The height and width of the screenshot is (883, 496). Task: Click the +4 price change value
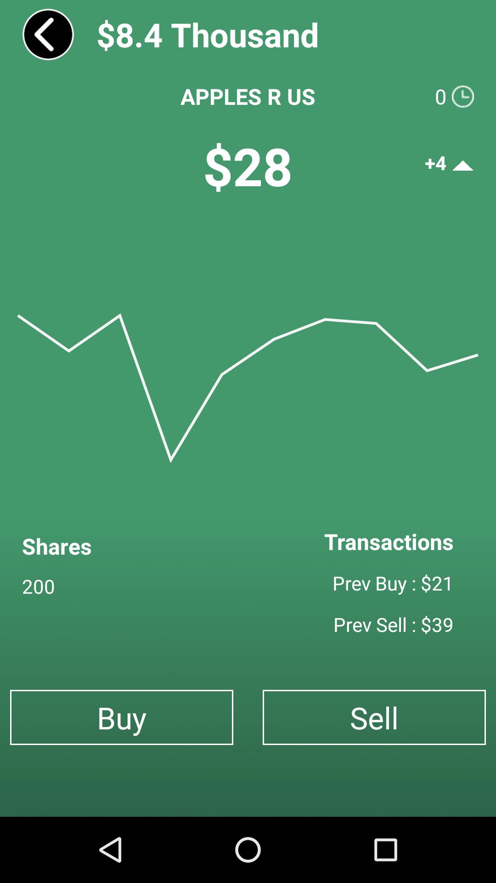point(435,163)
